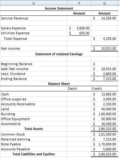Click the Statement of retained Earnings heading
120x159 pixels.
coord(59,54)
